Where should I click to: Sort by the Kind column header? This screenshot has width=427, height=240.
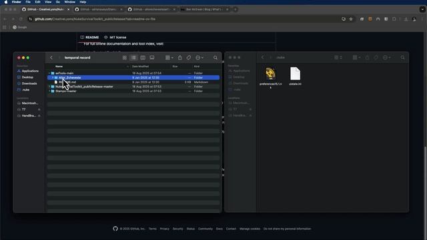[x=196, y=67]
